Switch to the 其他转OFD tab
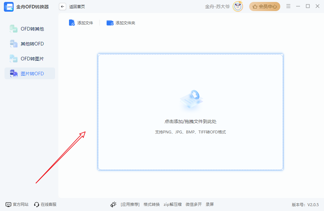Image resolution: width=324 pixels, height=211 pixels. coord(30,44)
